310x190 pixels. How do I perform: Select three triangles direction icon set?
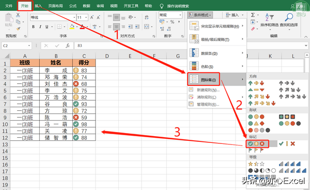click(256, 90)
